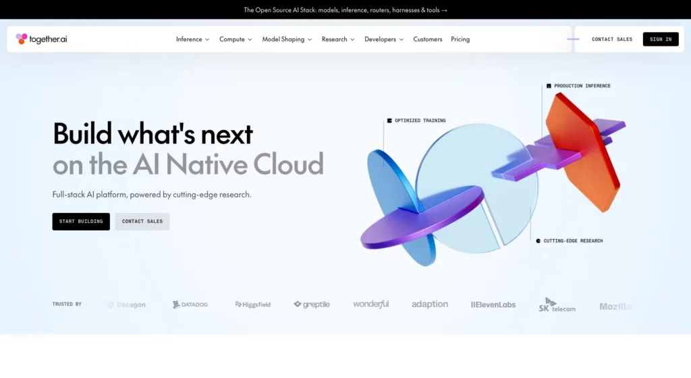Go to the Customers page
691x378 pixels.
427,39
